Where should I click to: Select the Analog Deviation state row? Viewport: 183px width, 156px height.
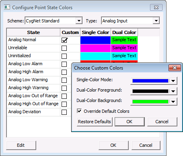(x=33, y=112)
